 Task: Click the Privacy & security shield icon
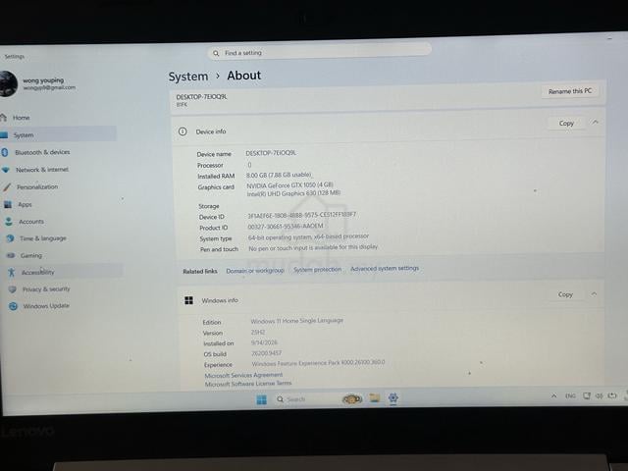13,289
